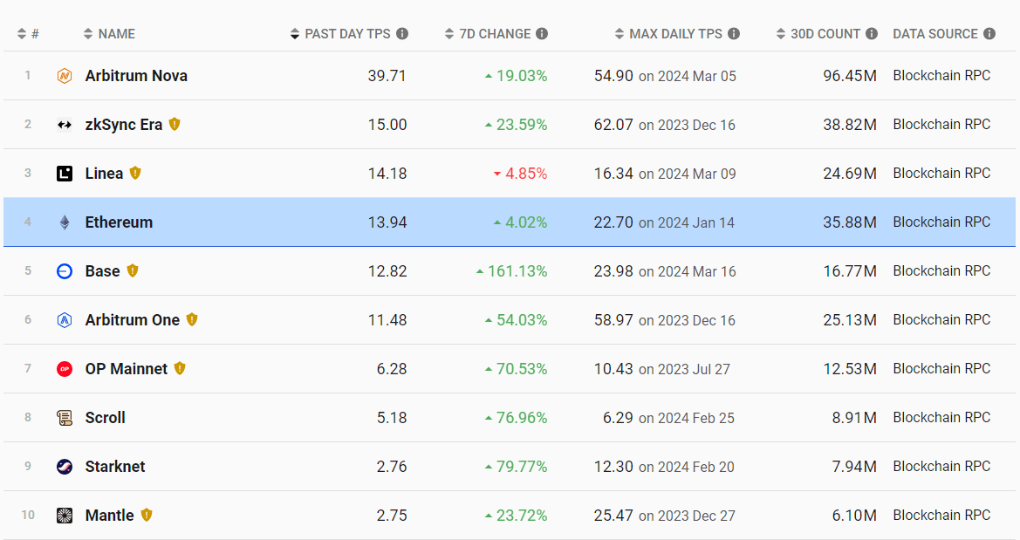Viewport: 1020px width, 540px height.
Task: Click zkSync Era's 38.82M 30D count
Action: tap(850, 125)
